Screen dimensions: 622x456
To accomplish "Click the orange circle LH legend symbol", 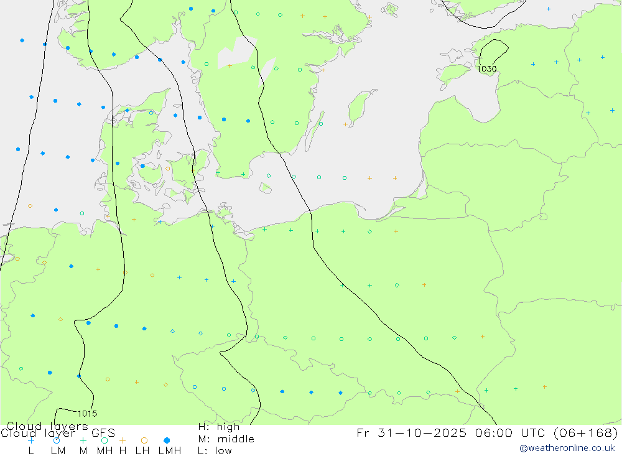I will pos(144,440).
